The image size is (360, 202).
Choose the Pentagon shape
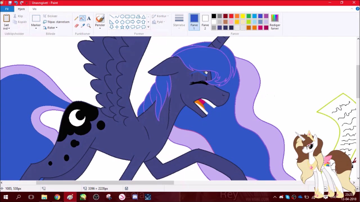[122, 22]
